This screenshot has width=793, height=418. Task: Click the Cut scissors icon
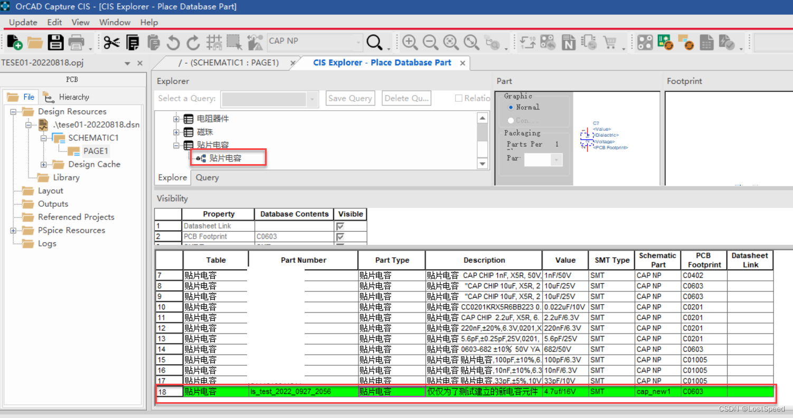tap(111, 42)
